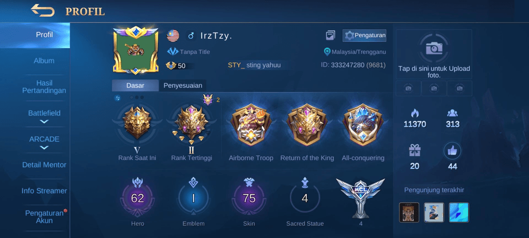Tap the copy ID card icon
This screenshot has height=238, width=529.
tap(330, 35)
